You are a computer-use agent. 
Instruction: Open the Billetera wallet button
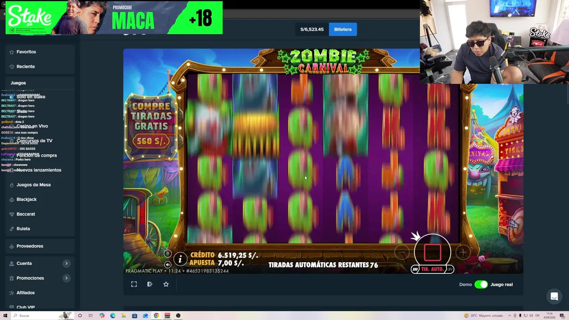point(343,29)
